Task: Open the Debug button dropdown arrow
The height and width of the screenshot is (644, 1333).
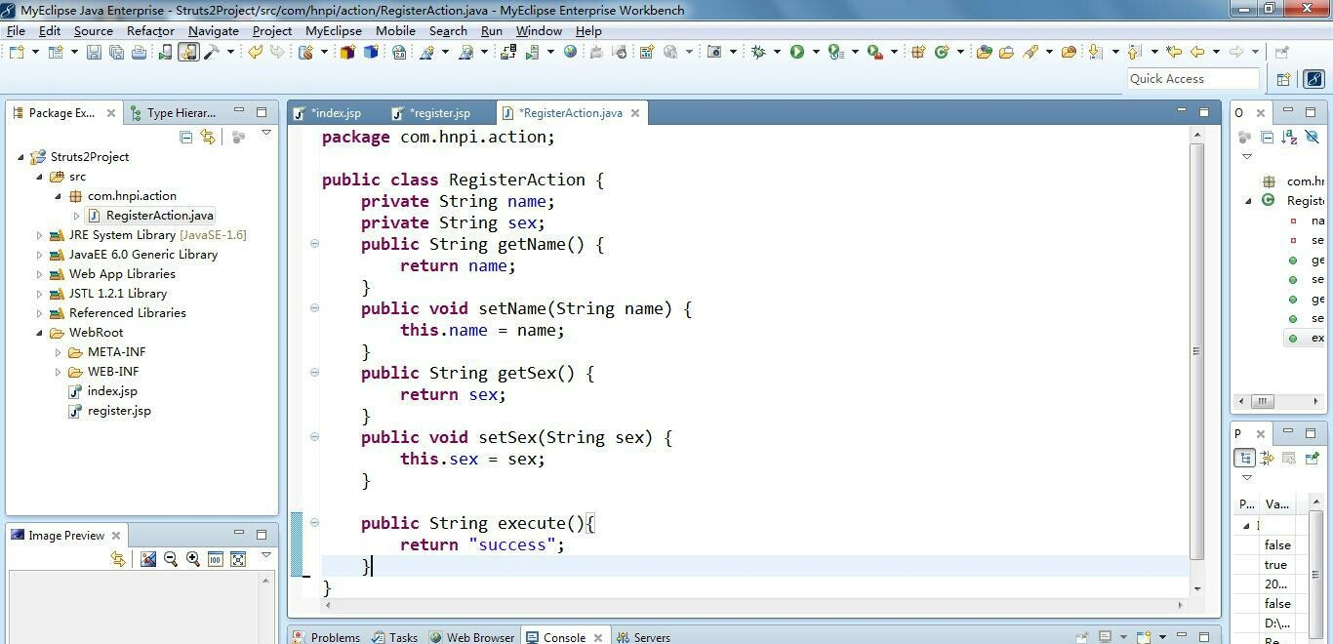Action: click(778, 52)
